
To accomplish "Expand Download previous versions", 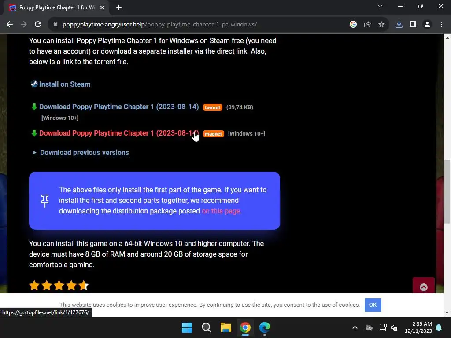I will click(x=81, y=153).
